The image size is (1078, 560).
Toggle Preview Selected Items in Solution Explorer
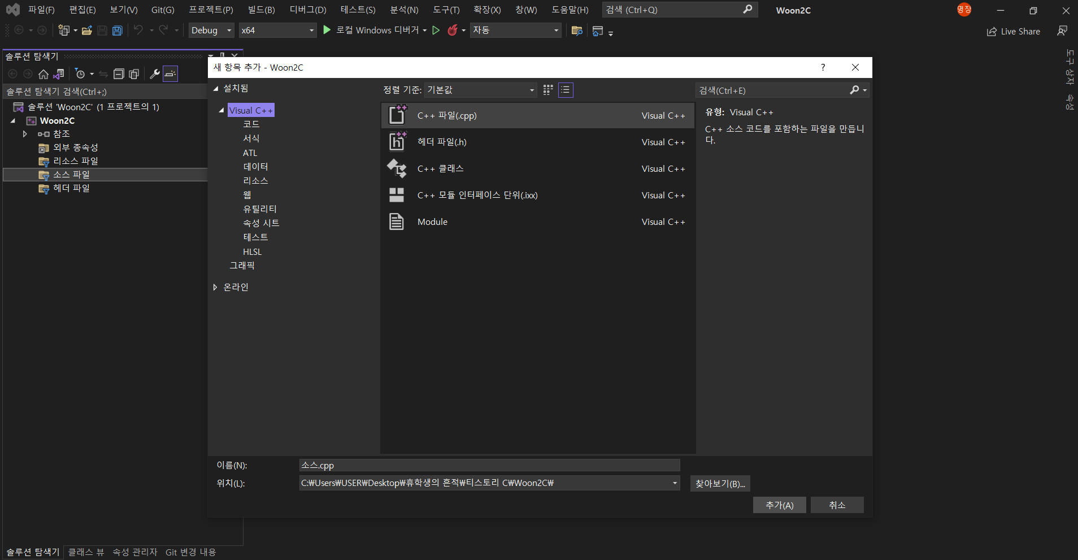tap(170, 74)
